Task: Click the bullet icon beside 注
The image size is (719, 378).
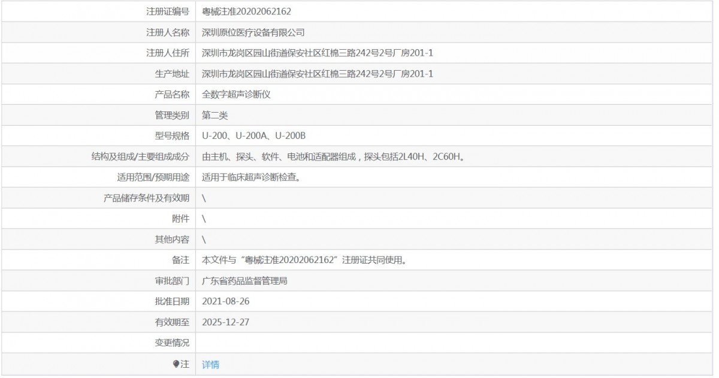Action: point(176,364)
